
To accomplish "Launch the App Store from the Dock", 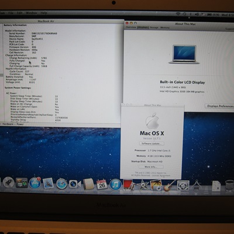I will pos(35,183).
